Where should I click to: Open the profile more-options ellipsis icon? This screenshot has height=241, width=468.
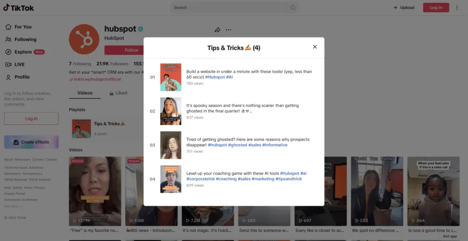(x=229, y=30)
